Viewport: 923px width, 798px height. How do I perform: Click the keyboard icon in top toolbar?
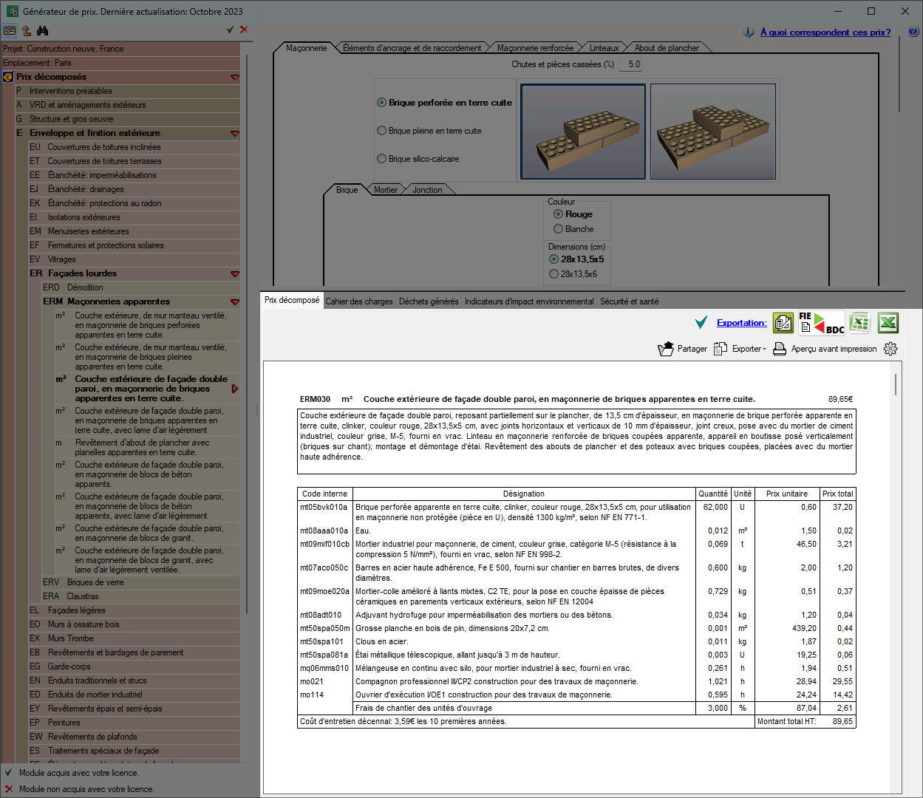pos(10,30)
